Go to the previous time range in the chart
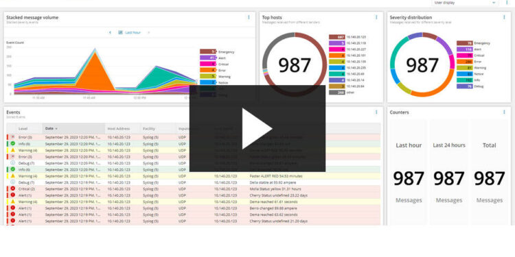This screenshot has height=257, width=515. pyautogui.click(x=110, y=32)
